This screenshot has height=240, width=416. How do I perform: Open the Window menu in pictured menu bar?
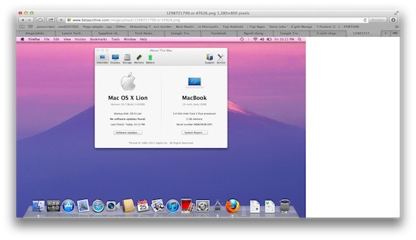pos(130,39)
